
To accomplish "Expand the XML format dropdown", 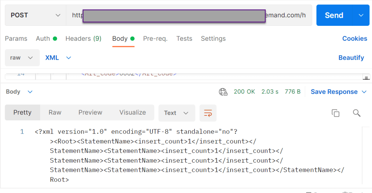I will [58, 58].
